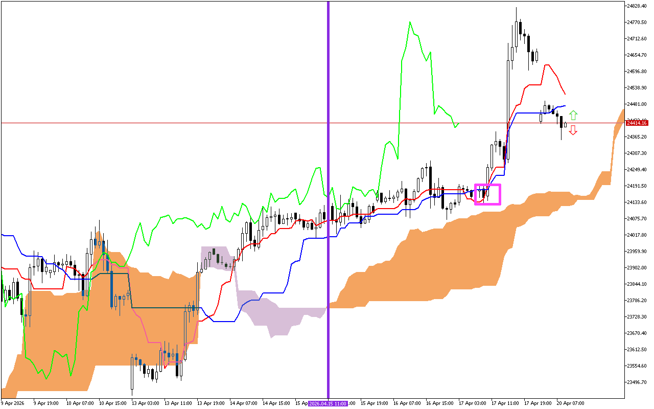Click the 2026.04.15 11:00 date label

(x=328, y=403)
